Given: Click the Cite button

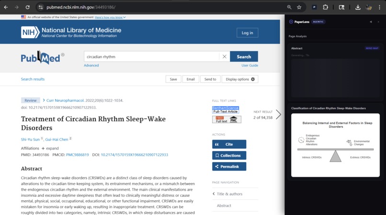Looking at the screenshot, I should (229, 144).
